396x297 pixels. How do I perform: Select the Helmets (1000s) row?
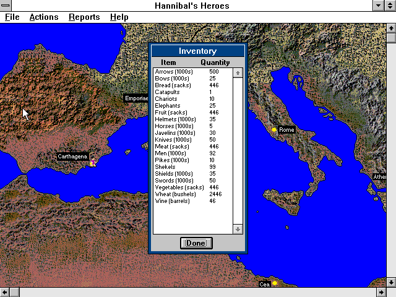[192, 119]
